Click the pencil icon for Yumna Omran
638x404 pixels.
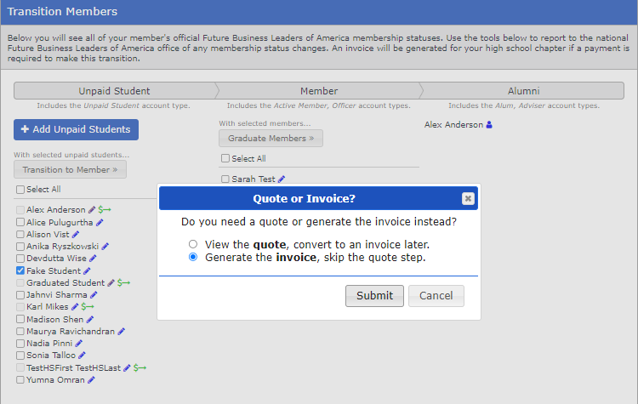(x=91, y=380)
